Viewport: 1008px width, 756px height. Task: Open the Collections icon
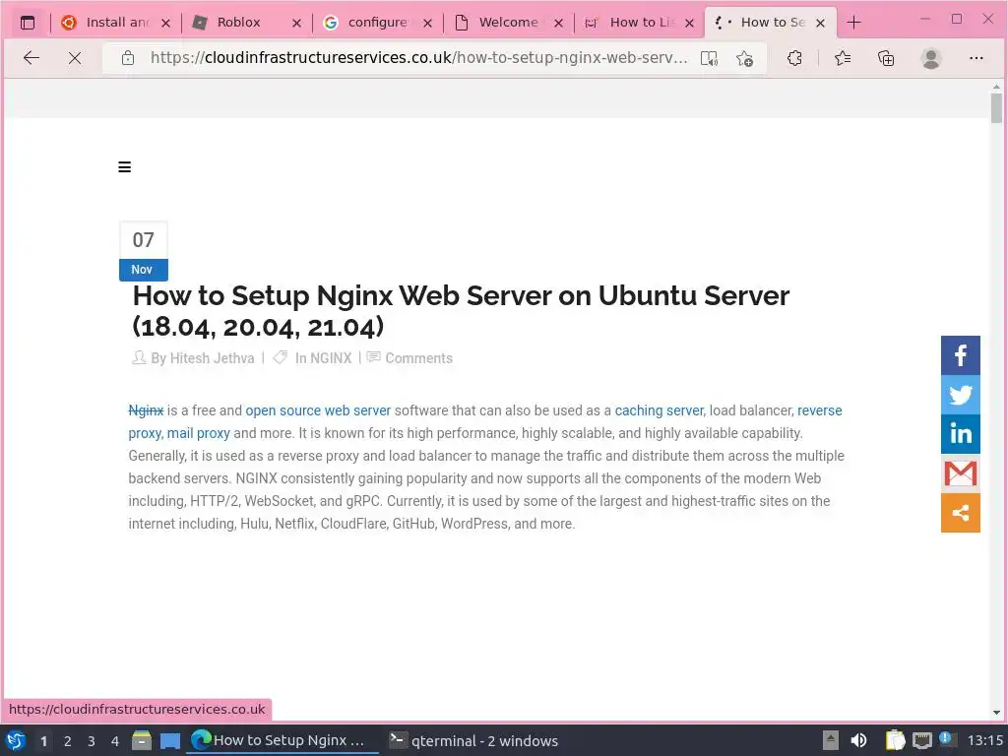pyautogui.click(x=886, y=58)
